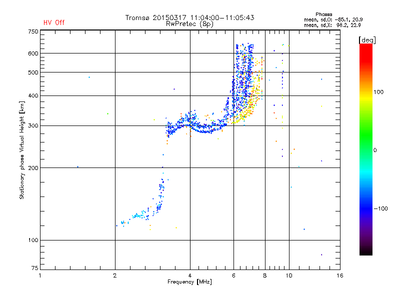Click the '[deg]' colorbar unit label
The height and width of the screenshot is (300, 400).
point(367,40)
